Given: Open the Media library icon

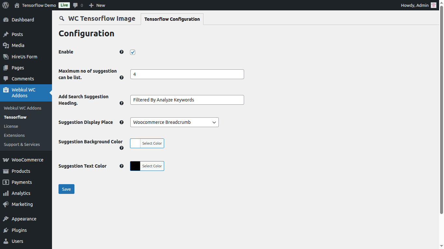Looking at the screenshot, I should pos(6,45).
